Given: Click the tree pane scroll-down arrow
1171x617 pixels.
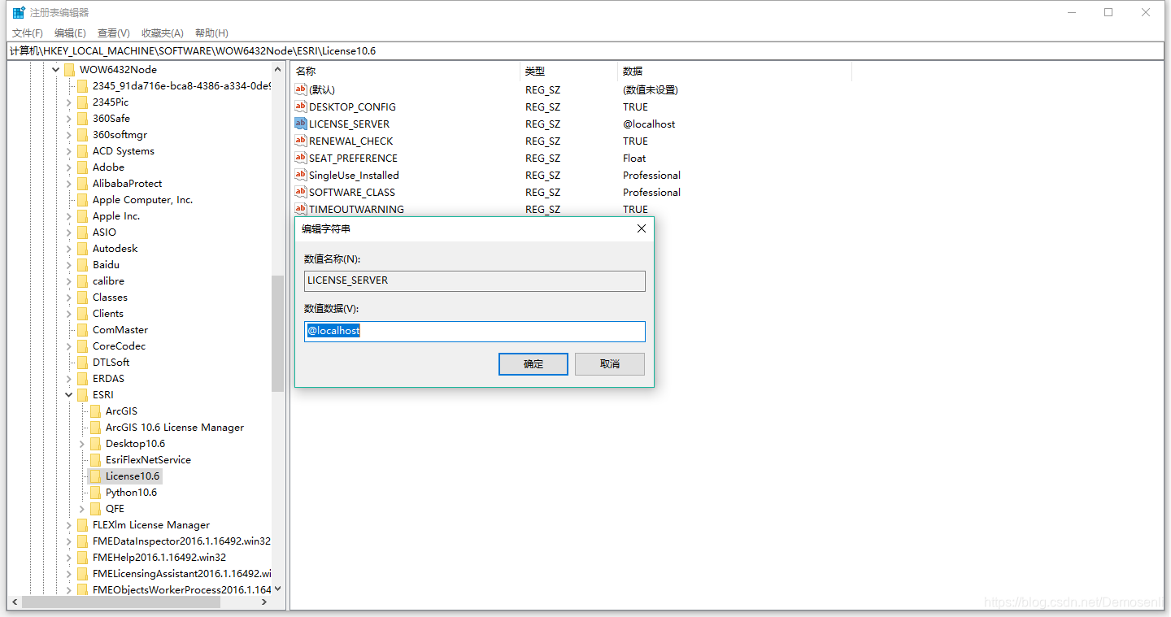Looking at the screenshot, I should [278, 589].
